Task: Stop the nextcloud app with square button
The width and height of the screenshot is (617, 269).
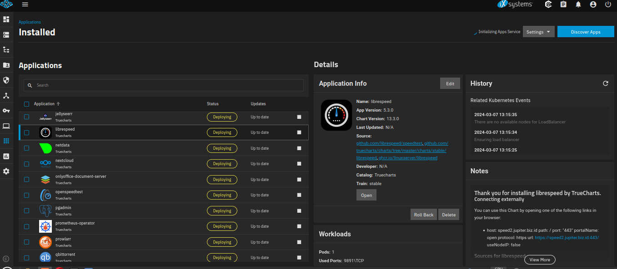Action: coord(299,164)
